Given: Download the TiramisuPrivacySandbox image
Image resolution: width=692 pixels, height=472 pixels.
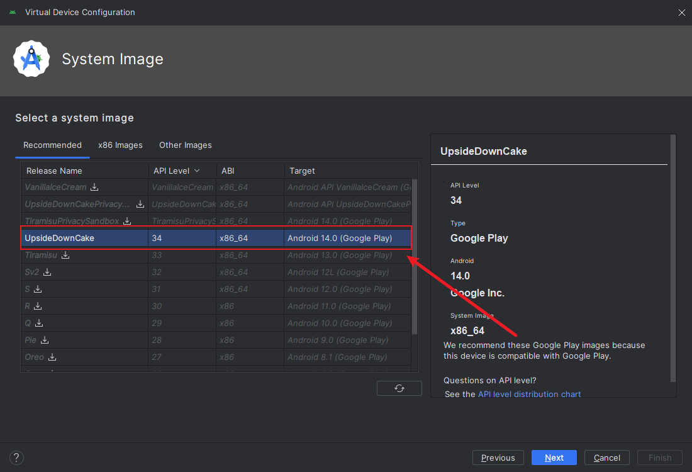Looking at the screenshot, I should click(x=127, y=221).
